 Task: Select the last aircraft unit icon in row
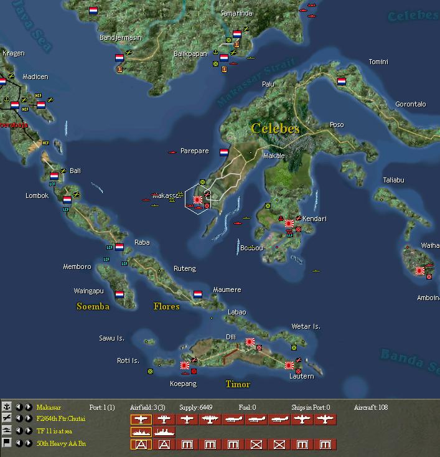(325, 420)
